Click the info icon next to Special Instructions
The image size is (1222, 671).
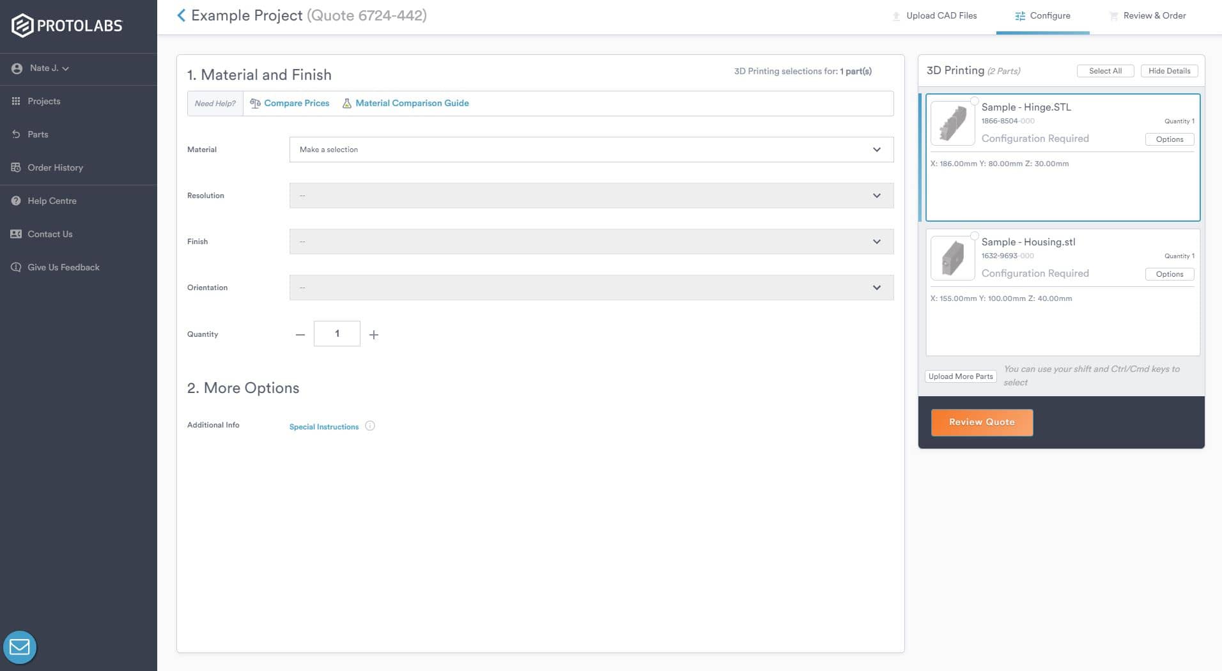click(370, 426)
